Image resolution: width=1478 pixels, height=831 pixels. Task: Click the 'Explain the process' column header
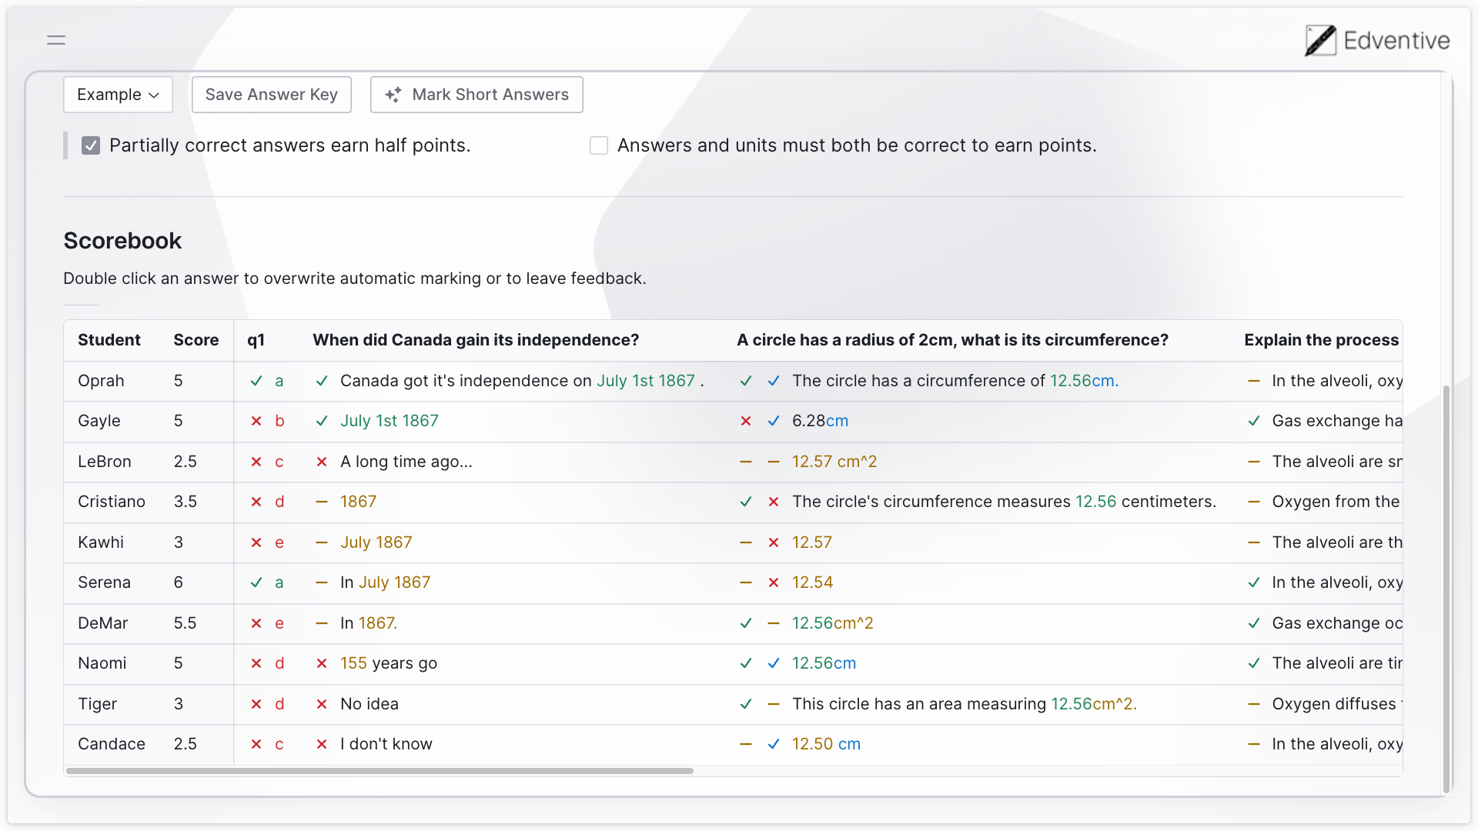[1322, 340]
